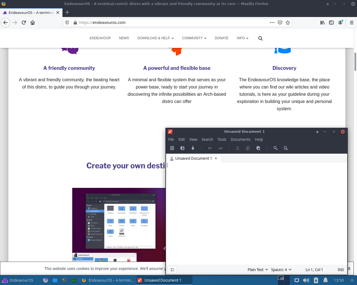This screenshot has width=357, height=285.
Task: Click the open file icon in the text editor toolbar
Action: click(182, 148)
